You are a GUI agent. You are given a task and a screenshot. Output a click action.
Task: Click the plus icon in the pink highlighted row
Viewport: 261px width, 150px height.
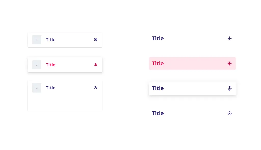pos(229,63)
